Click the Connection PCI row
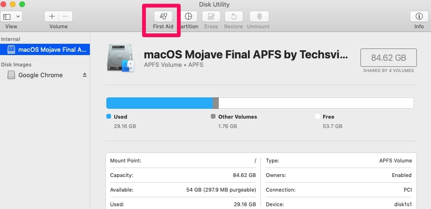The image size is (431, 209). coord(339,190)
